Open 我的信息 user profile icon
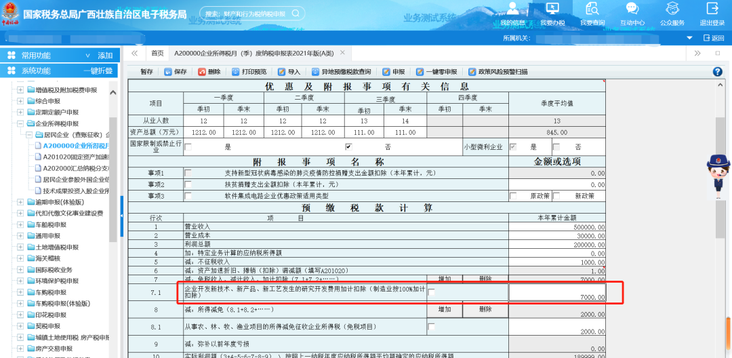This screenshot has height=358, width=732. pyautogui.click(x=512, y=9)
